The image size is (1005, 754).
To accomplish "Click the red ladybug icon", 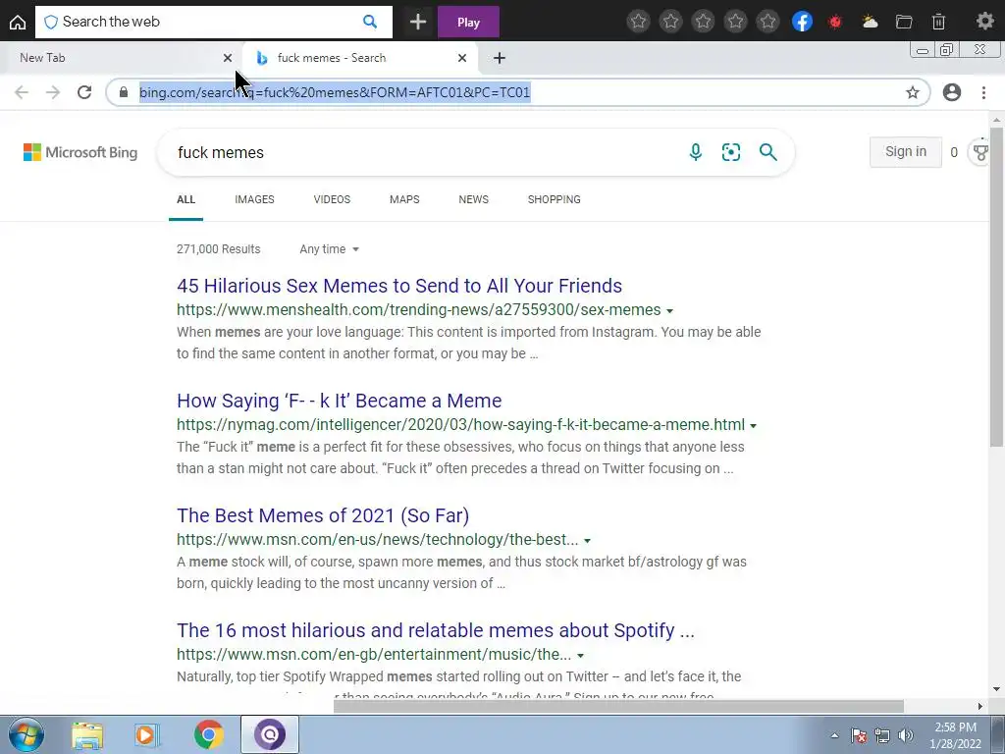I will click(834, 22).
